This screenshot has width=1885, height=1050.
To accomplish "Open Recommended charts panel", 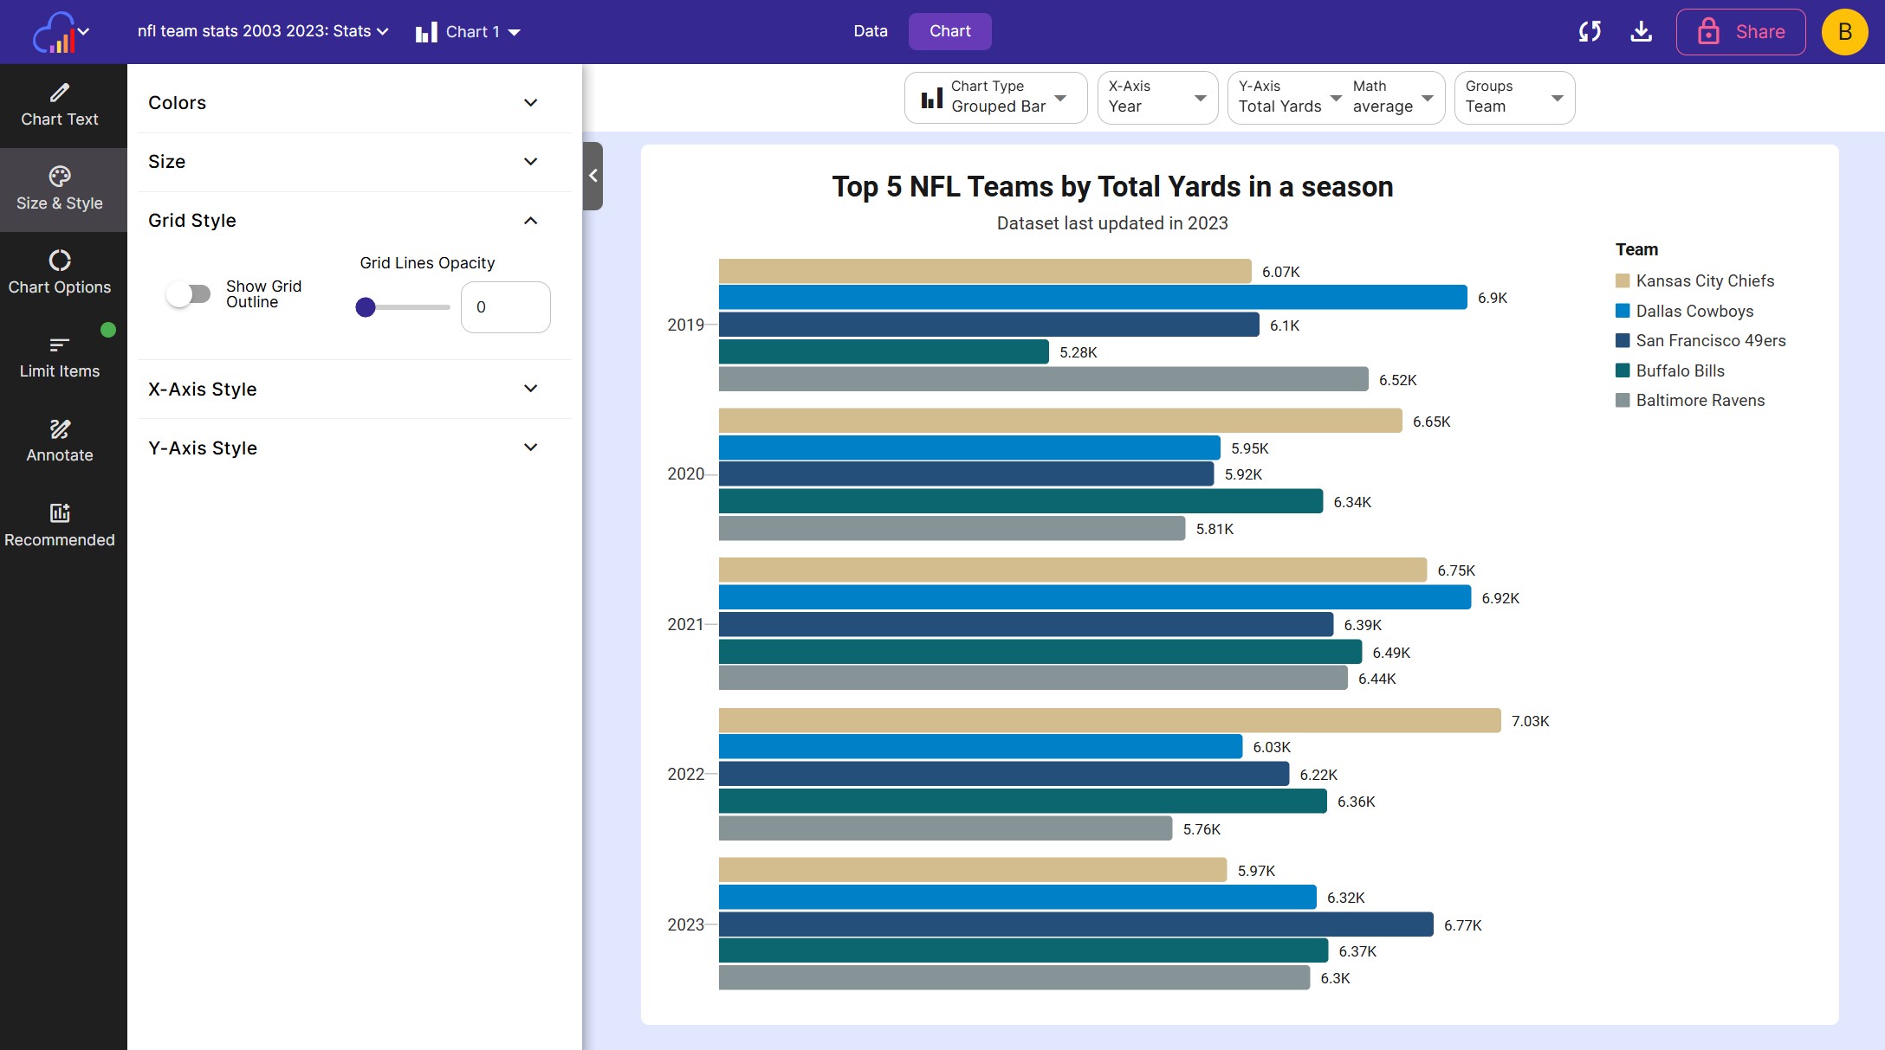I will [x=60, y=525].
